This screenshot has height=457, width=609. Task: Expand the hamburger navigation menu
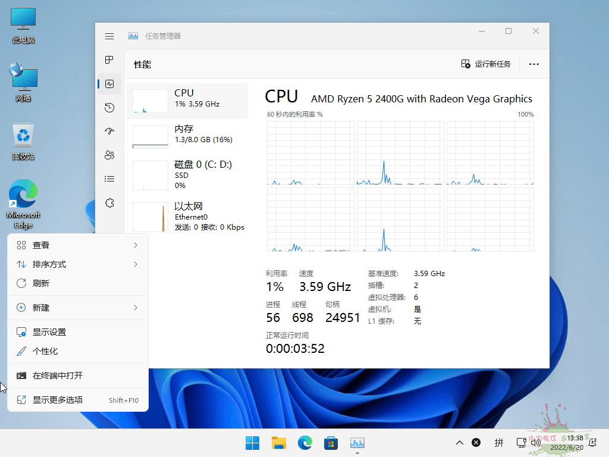[x=109, y=36]
